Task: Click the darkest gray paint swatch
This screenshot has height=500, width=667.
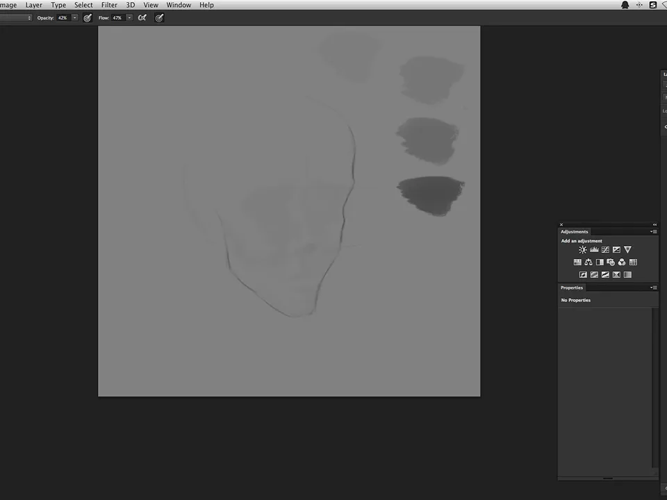Action: coord(431,194)
